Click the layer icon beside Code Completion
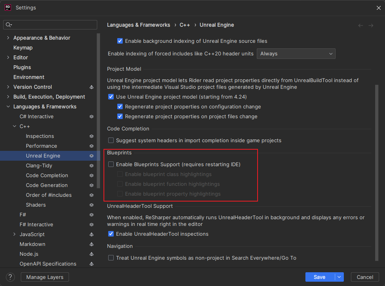This screenshot has width=385, height=286. tap(92, 176)
